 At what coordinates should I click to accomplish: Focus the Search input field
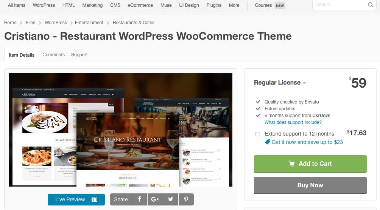tap(341, 5)
